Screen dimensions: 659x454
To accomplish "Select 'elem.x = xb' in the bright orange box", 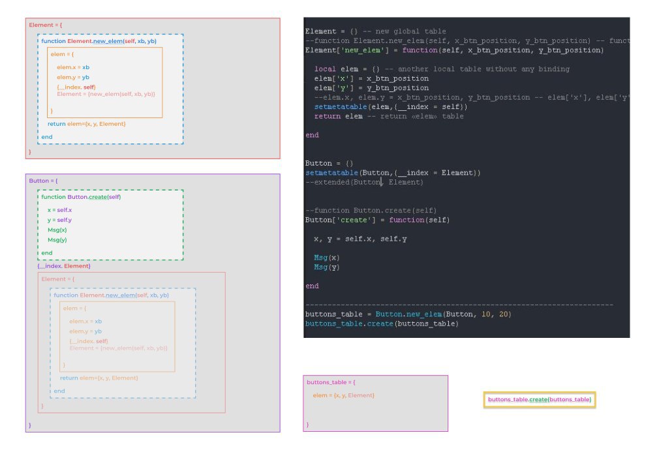I will pos(73,67).
